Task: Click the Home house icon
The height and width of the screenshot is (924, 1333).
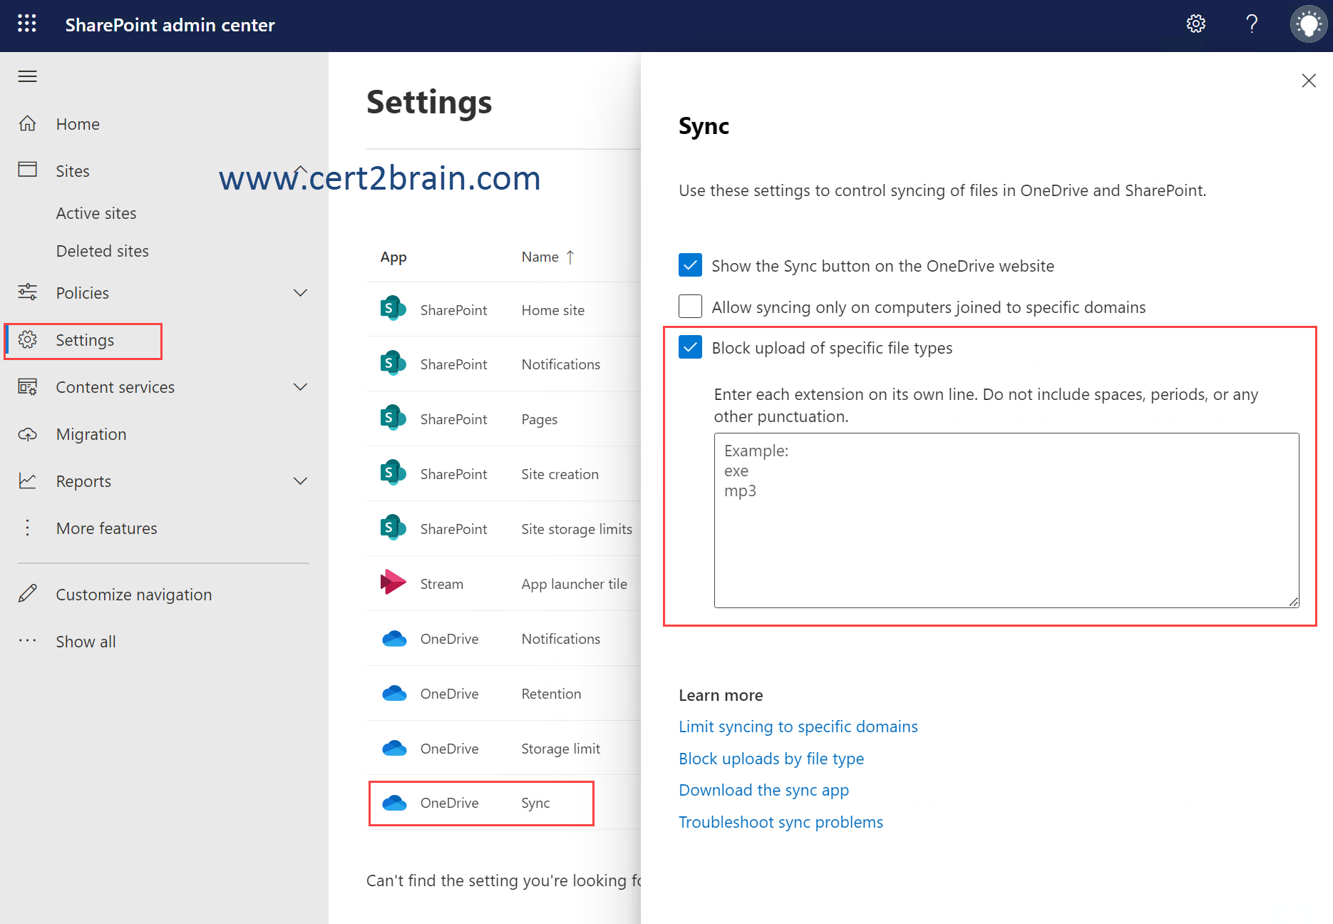Action: (27, 123)
